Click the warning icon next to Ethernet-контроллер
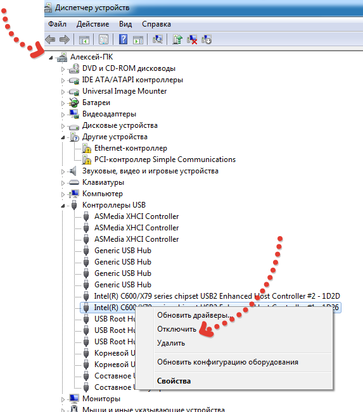 click(x=87, y=148)
